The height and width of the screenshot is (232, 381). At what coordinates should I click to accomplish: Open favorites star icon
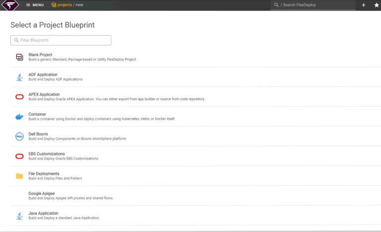click(377, 5)
